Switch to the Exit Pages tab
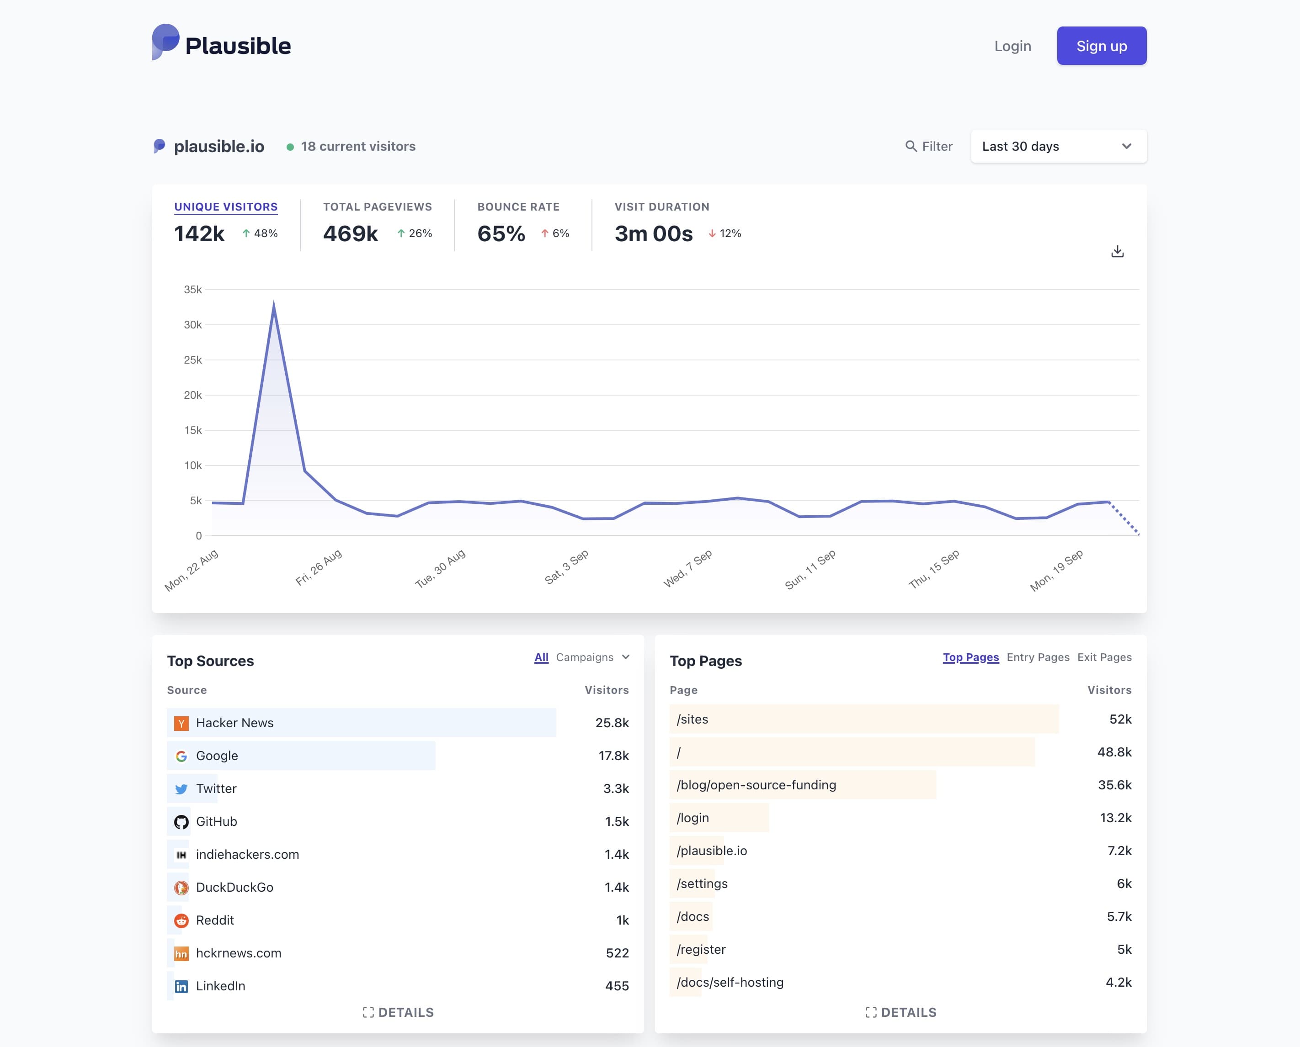Screen dimensions: 1300x1047 [1104, 657]
